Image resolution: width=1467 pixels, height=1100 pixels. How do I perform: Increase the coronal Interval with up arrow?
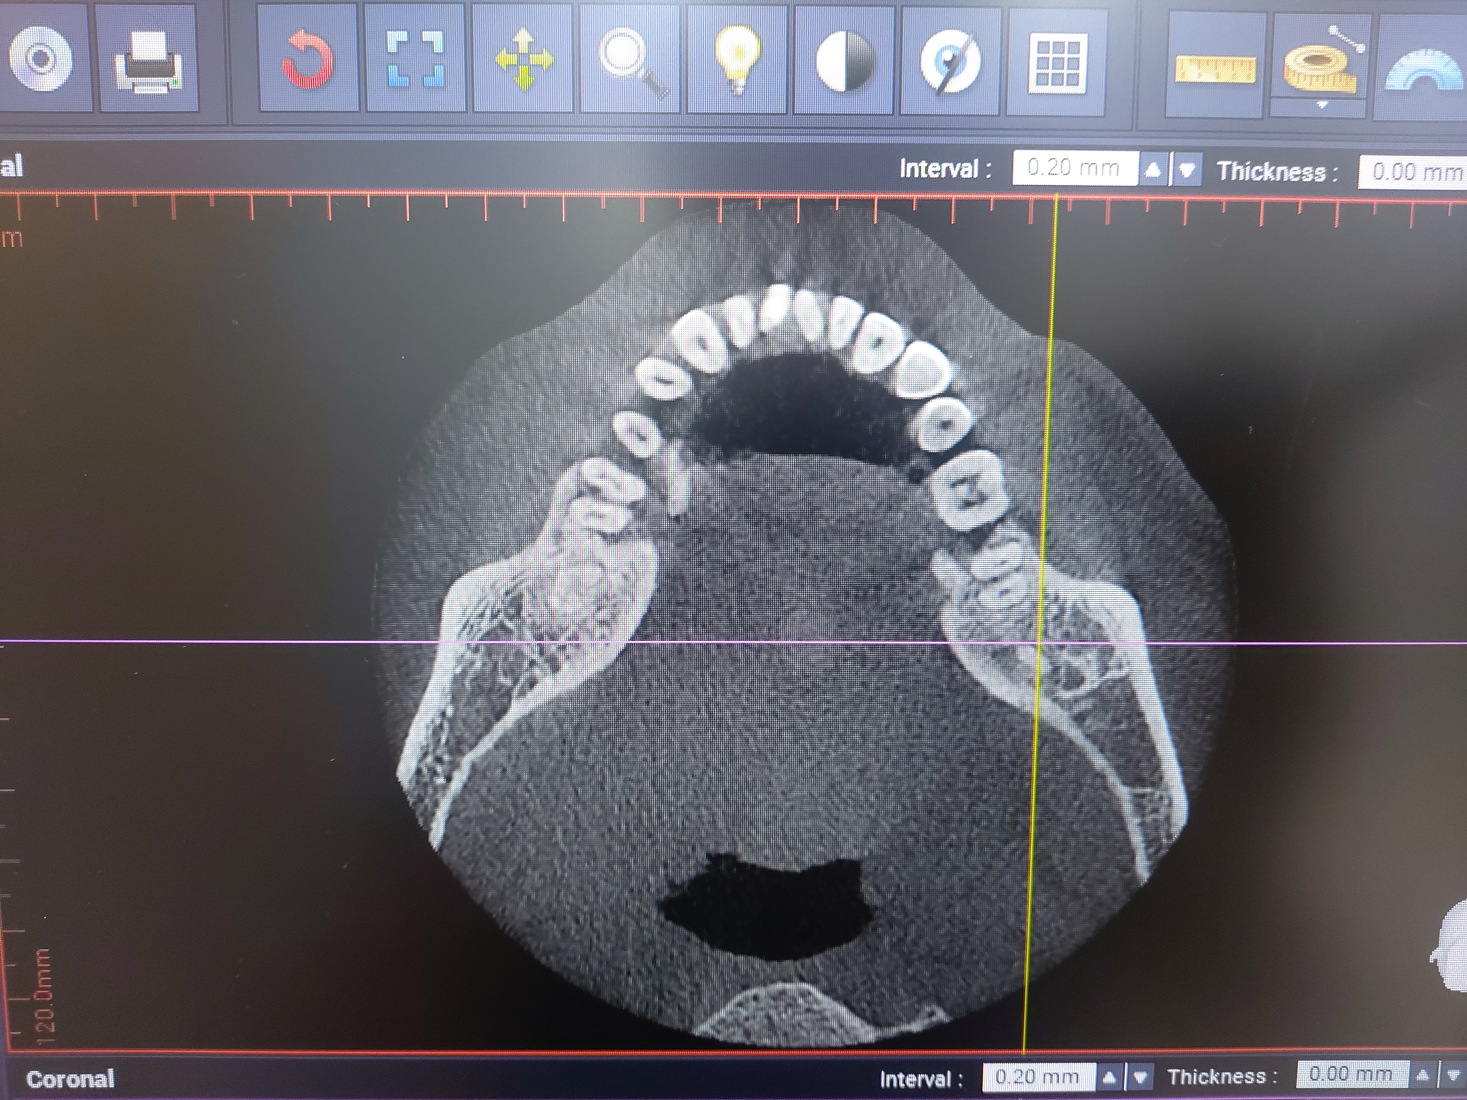[1109, 1077]
